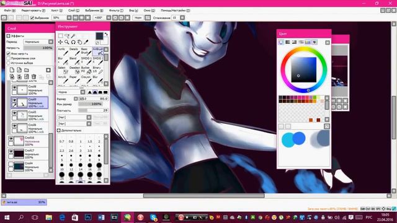Choose the SMDG 1 brush preset

(x=86, y=61)
